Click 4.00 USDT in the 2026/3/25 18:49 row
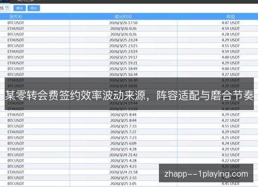The width and height of the screenshot is (258, 187). (x=231, y=69)
